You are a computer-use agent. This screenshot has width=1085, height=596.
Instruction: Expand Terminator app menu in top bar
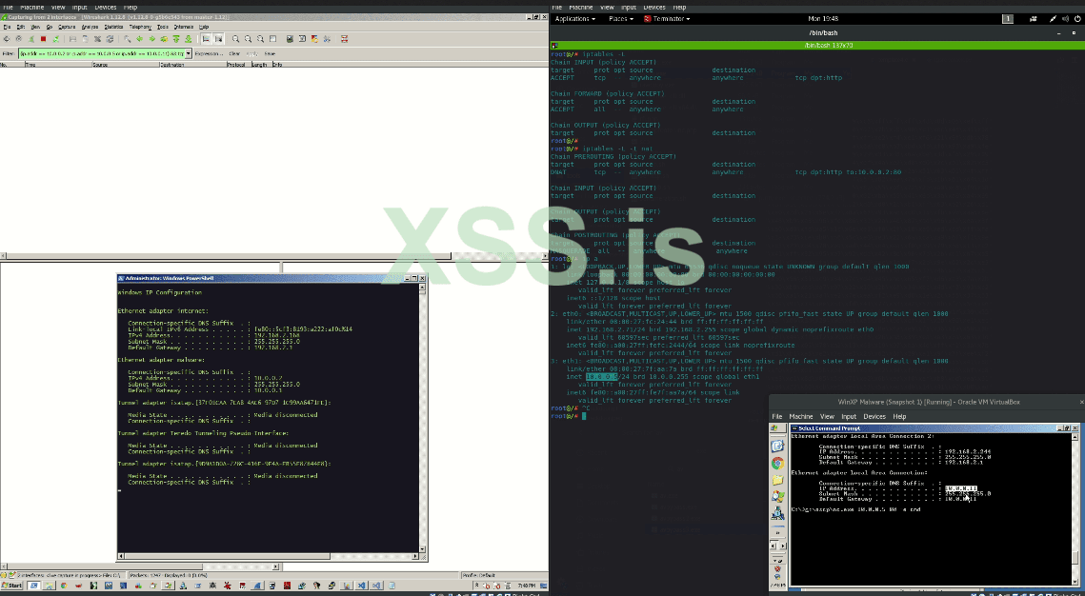(x=667, y=19)
